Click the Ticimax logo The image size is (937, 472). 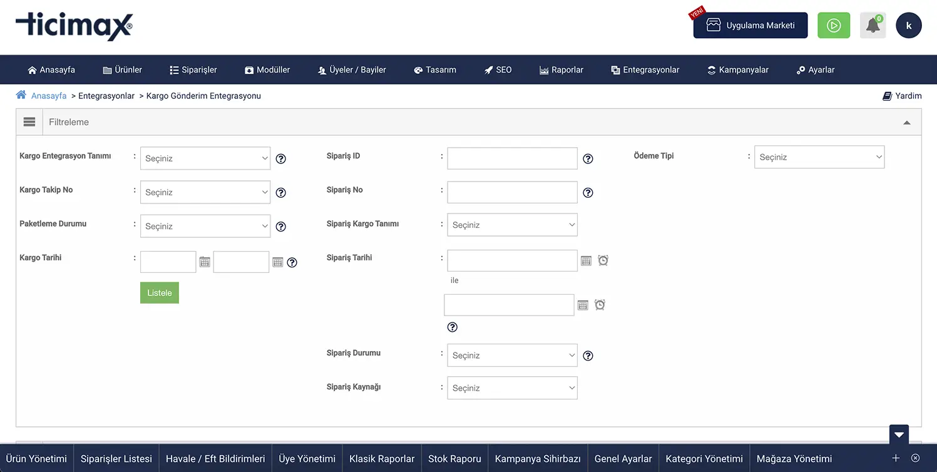click(x=74, y=26)
